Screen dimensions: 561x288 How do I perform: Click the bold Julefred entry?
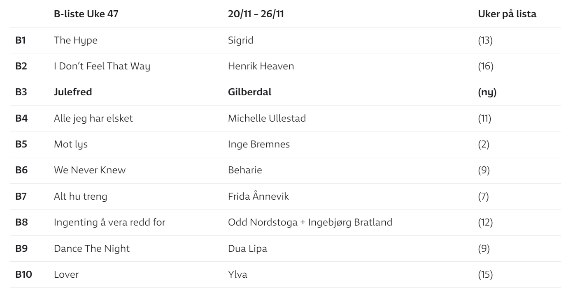pos(73,92)
